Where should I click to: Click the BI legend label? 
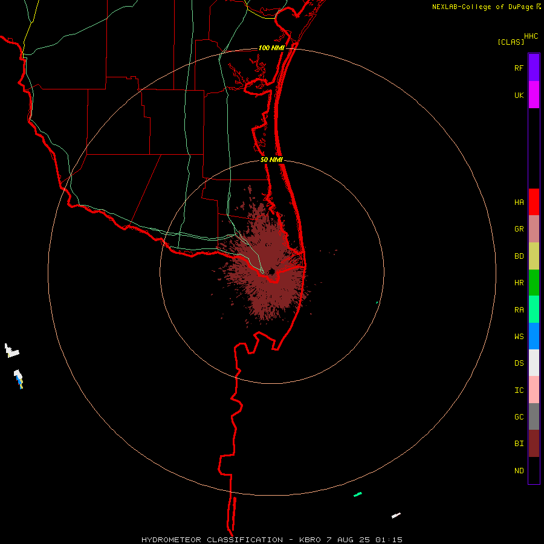click(519, 444)
